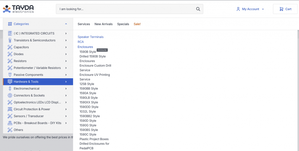Expand the Resistors submenu arrow
Image resolution: width=299 pixels, height=151 pixels.
[x=66, y=61]
